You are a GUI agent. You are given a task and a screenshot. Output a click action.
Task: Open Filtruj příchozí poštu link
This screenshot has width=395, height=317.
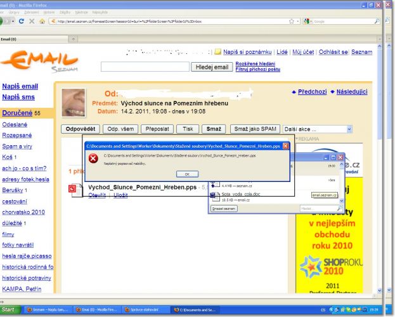(257, 69)
